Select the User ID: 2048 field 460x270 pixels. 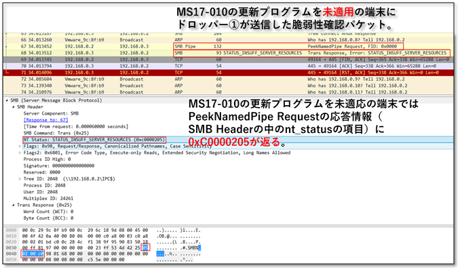pyautogui.click(x=41, y=192)
